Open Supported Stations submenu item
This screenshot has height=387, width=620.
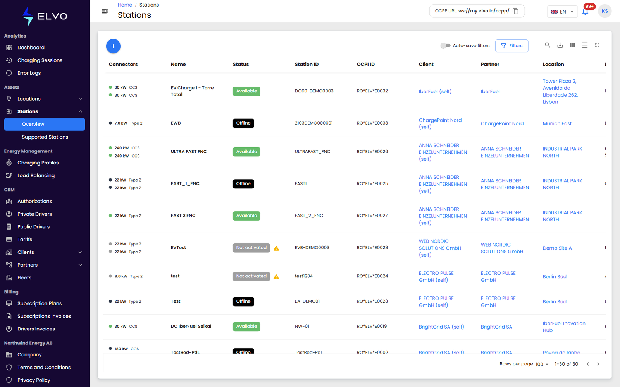click(45, 137)
